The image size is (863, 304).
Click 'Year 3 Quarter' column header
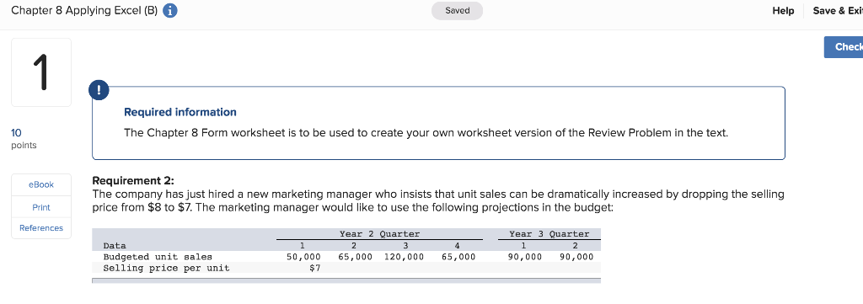tap(549, 234)
